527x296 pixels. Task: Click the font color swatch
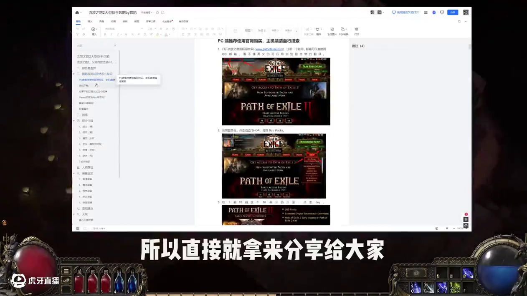coord(166,35)
